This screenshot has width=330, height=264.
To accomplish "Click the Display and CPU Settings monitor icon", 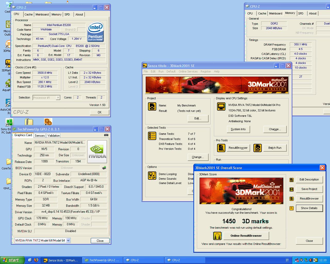I will click(x=221, y=106).
